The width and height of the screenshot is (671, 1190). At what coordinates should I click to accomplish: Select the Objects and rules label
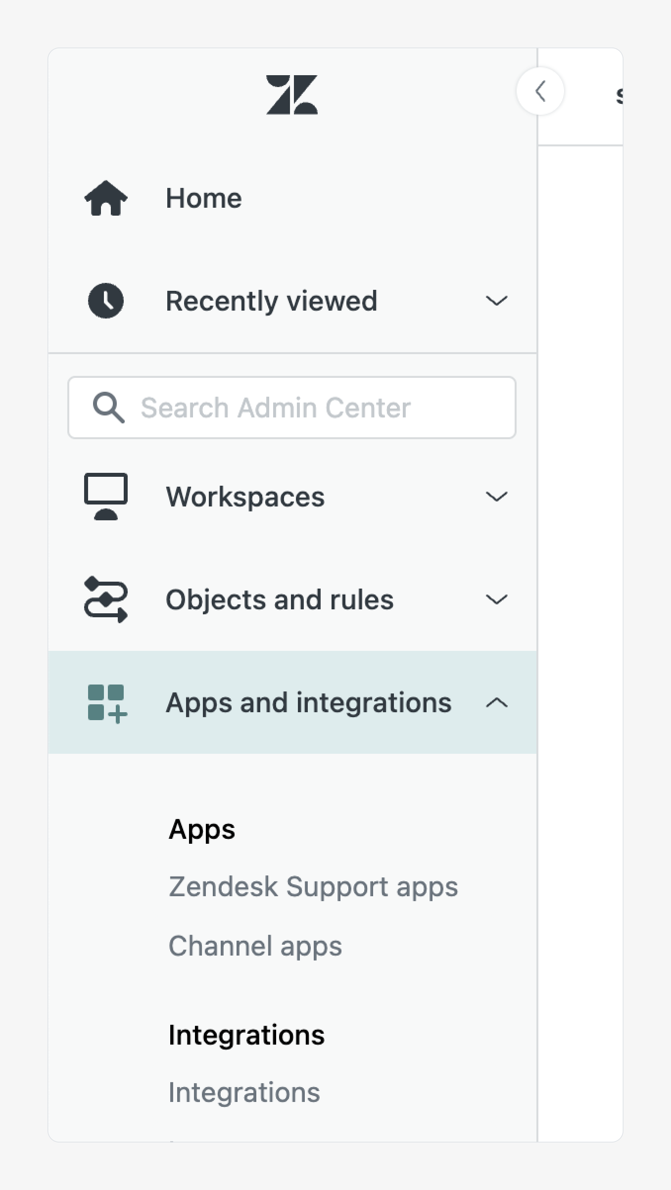click(x=280, y=599)
